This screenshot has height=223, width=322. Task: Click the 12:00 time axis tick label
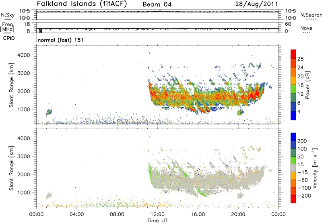coord(157,214)
